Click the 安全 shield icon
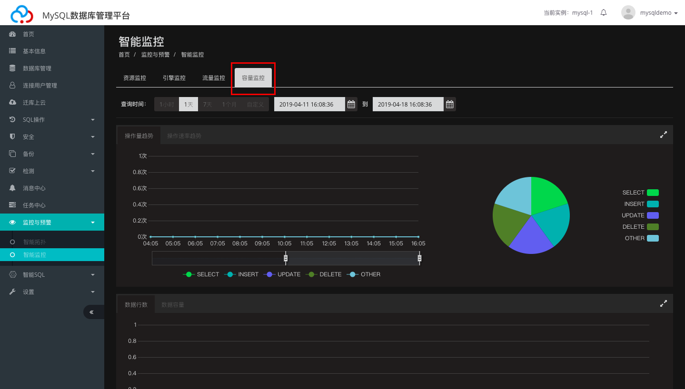685x389 pixels. pos(13,136)
